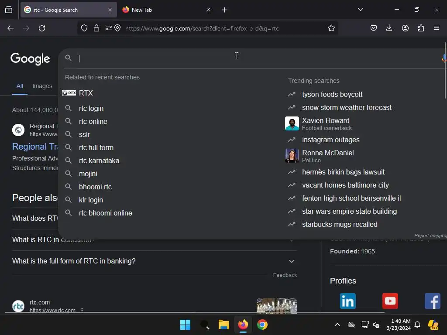Reload the current page

click(x=42, y=28)
